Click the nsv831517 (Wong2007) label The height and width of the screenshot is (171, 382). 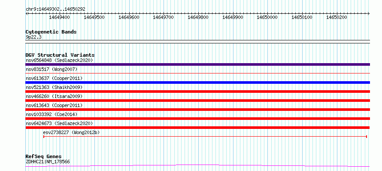[52, 69]
